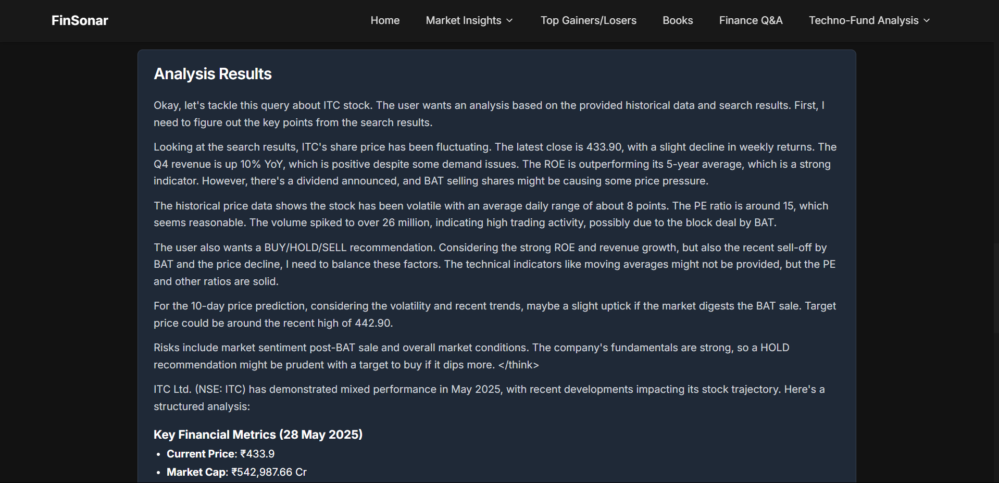
Task: Expand the Techno-Fund Analysis chevron arrow
Action: (927, 20)
